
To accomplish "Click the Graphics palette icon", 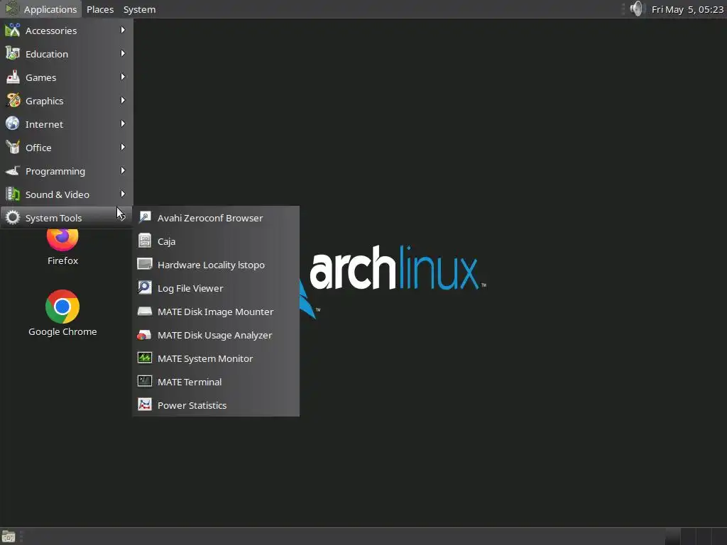I will click(x=13, y=100).
